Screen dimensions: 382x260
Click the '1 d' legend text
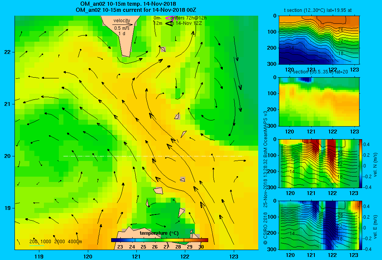[122, 33]
